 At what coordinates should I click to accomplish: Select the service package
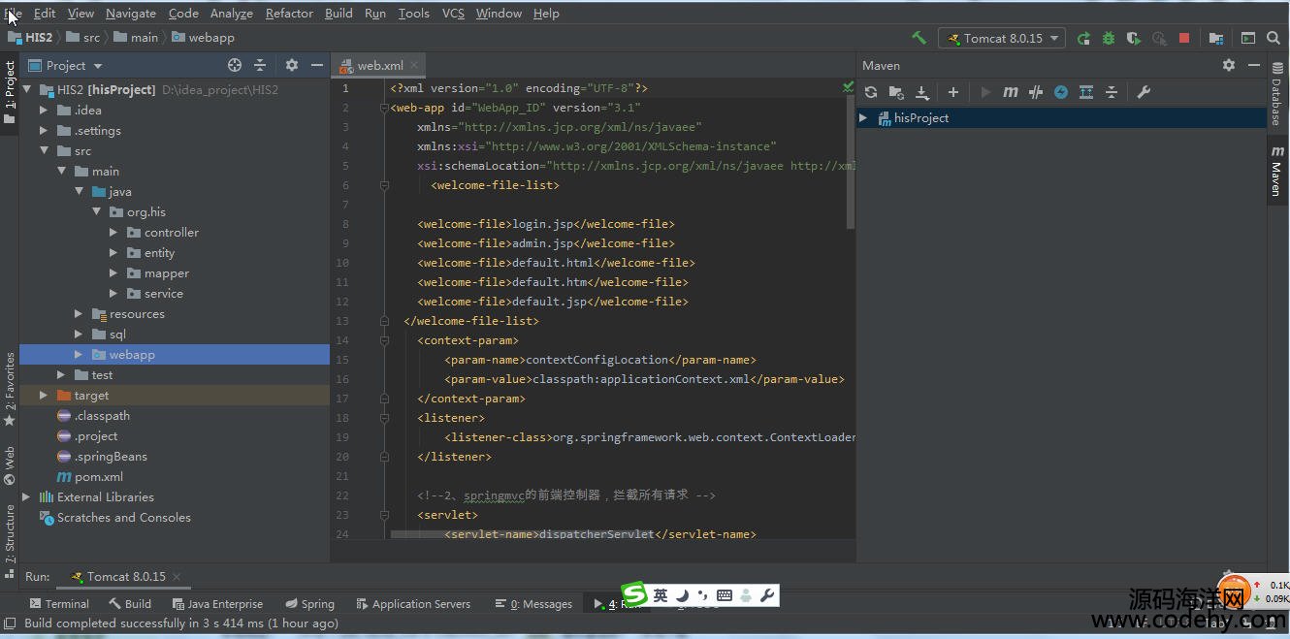[x=163, y=293]
